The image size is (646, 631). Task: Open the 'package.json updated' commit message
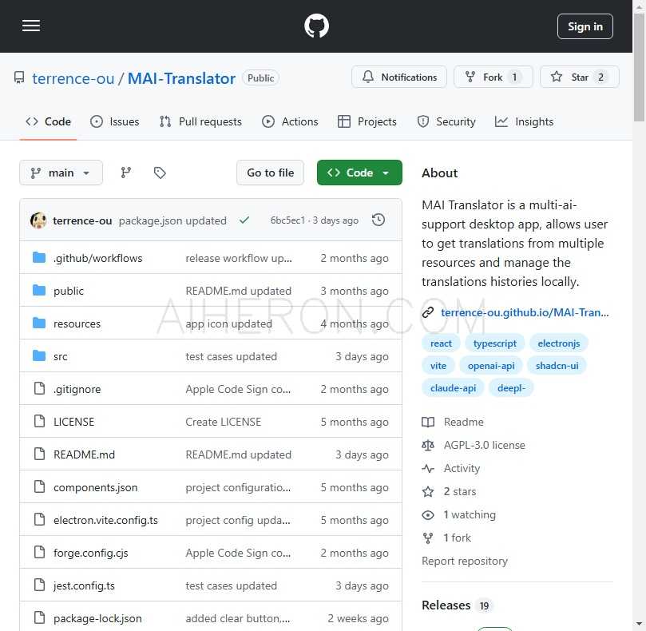coord(172,221)
